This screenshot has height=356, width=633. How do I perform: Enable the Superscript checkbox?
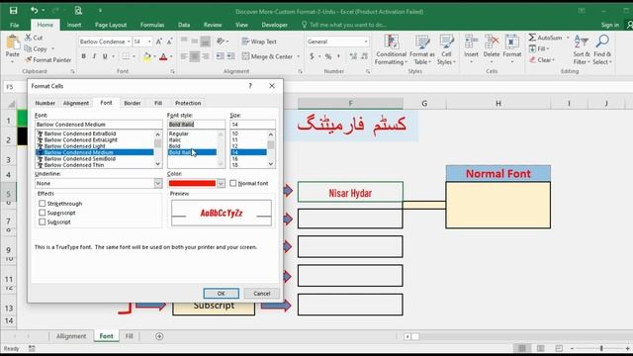point(42,213)
